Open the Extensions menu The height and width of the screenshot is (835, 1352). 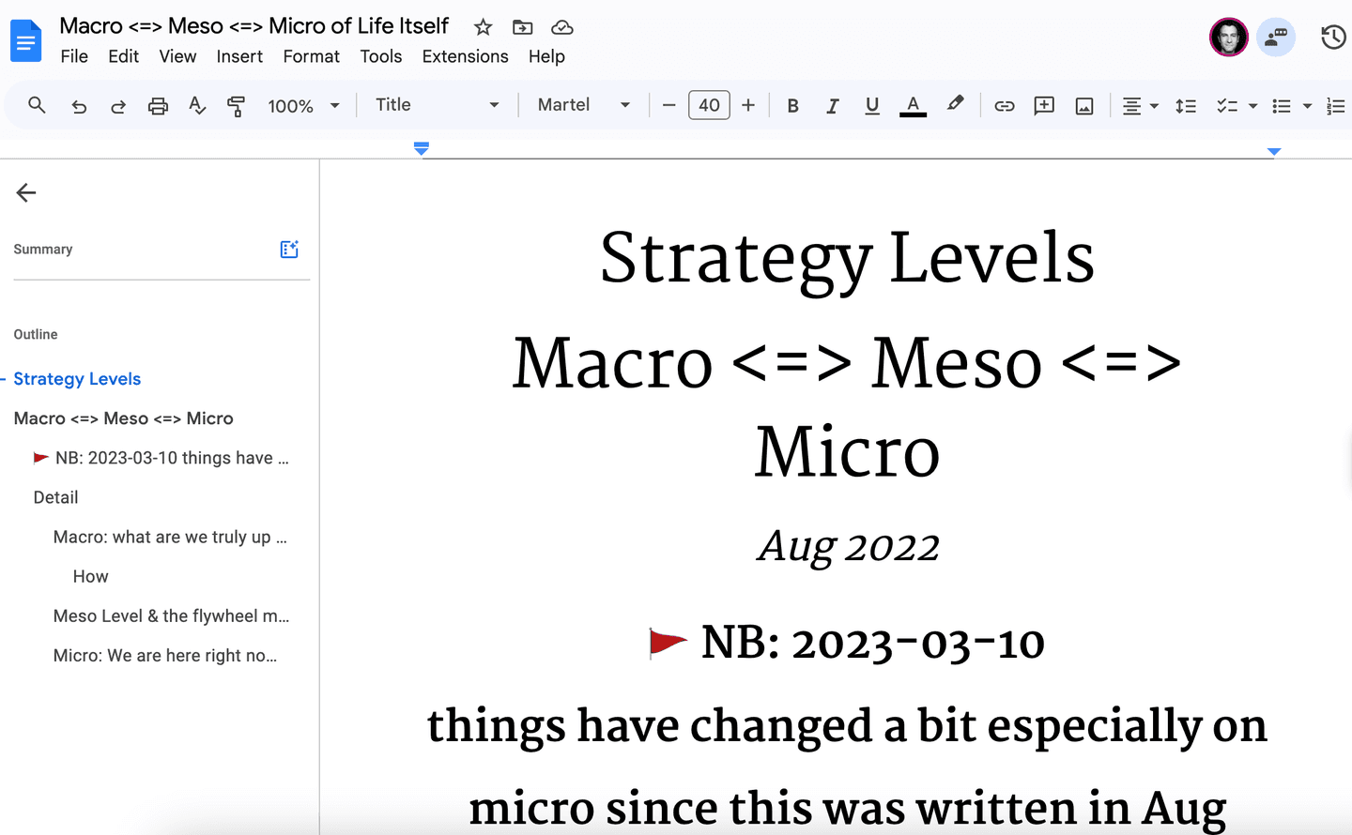tap(465, 56)
